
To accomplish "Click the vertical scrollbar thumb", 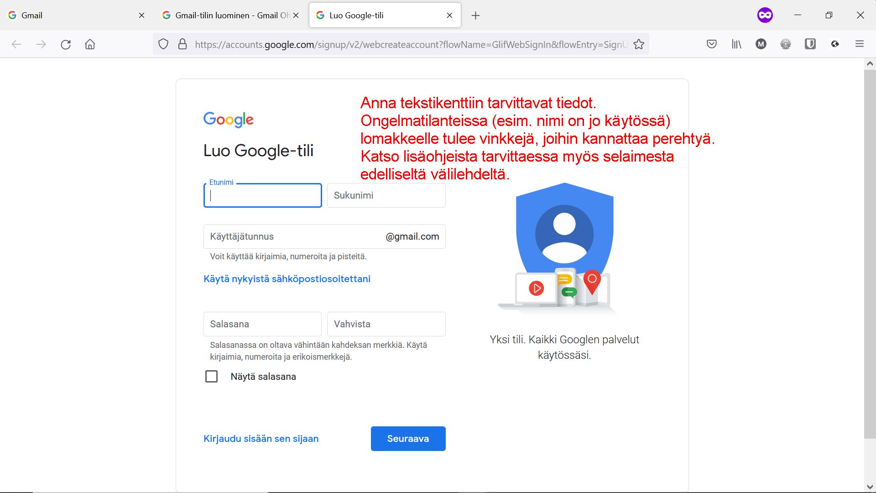I will pos(870,254).
